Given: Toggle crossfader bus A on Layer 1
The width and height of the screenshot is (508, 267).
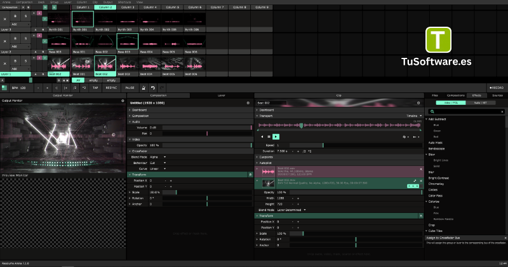Looking at the screenshot, I should click(x=36, y=74).
